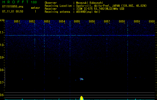Image resolution: width=157 pixels, height=100 pixels.
Task: Click the 0.9 frequency axis label
Action: [x=2, y=57]
